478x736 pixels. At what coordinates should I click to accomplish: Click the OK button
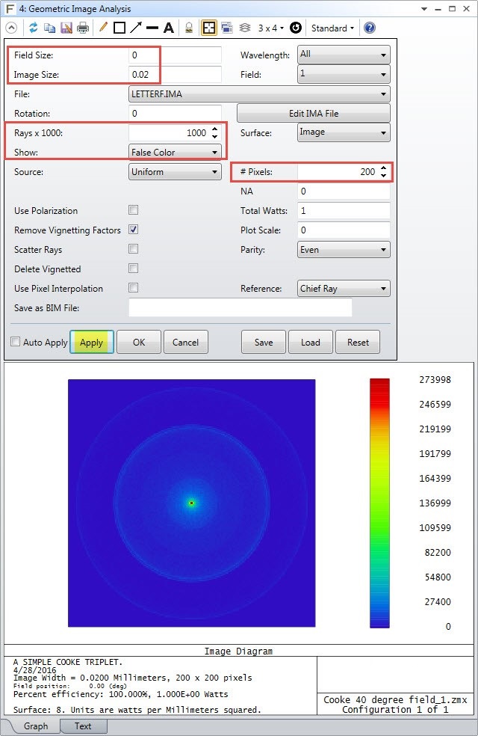[139, 342]
